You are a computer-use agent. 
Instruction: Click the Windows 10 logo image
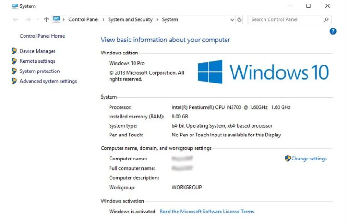tap(263, 72)
